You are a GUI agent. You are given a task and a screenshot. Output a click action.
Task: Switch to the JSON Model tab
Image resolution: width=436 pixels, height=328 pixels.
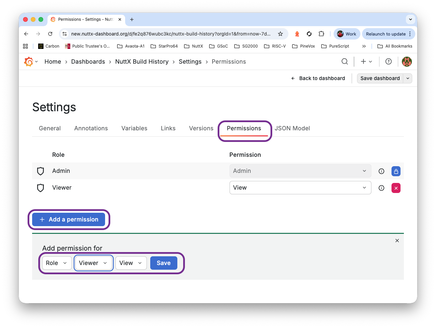pyautogui.click(x=292, y=128)
